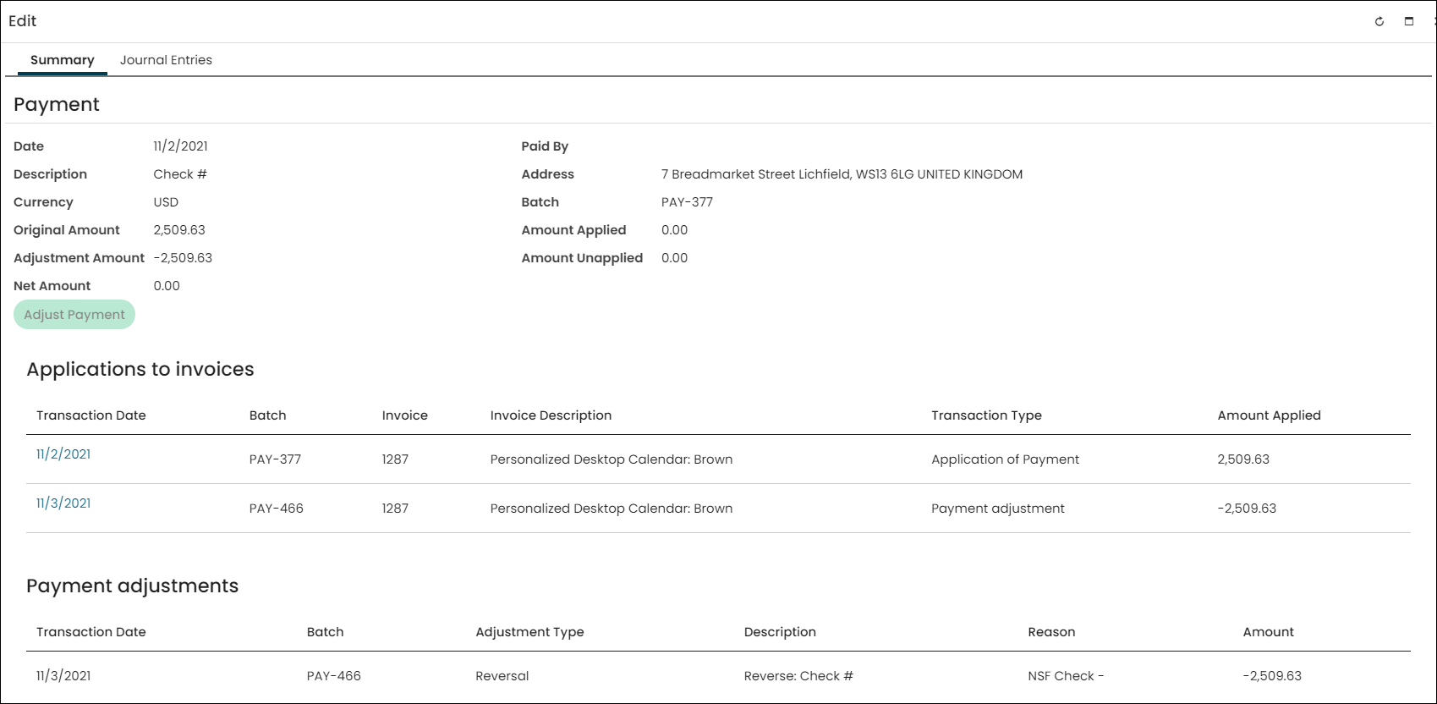The height and width of the screenshot is (704, 1437).
Task: Click the Reverse: Check # description cell
Action: [798, 676]
